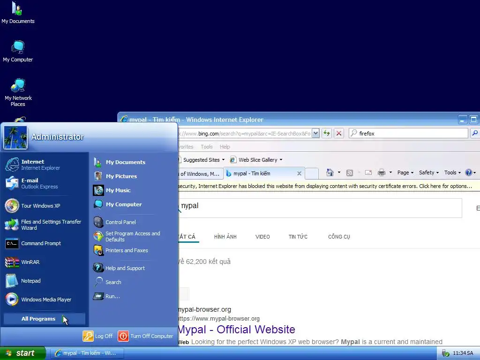The image size is (480, 360).
Task: Open the Safety dropdown menu
Action: pyautogui.click(x=429, y=172)
